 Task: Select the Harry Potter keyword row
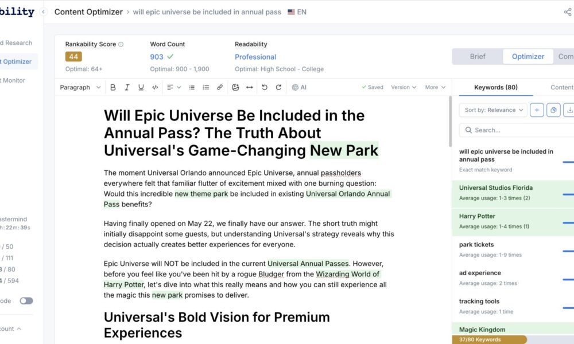click(x=513, y=221)
